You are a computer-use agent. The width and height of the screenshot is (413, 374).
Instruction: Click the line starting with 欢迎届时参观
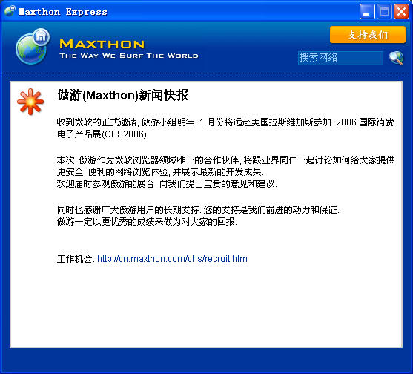click(x=167, y=184)
